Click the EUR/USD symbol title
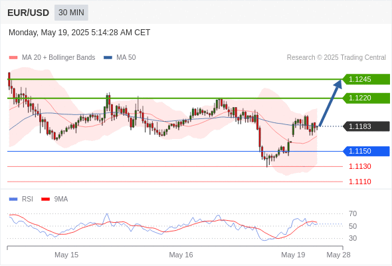 coord(29,13)
